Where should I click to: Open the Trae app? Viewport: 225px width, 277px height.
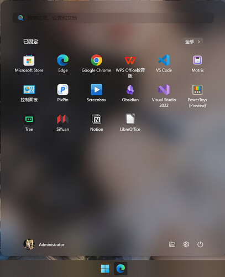point(29,122)
